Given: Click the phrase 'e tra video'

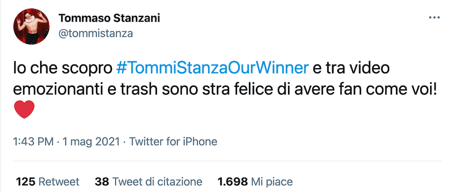Looking at the screenshot, I should click(x=352, y=69).
